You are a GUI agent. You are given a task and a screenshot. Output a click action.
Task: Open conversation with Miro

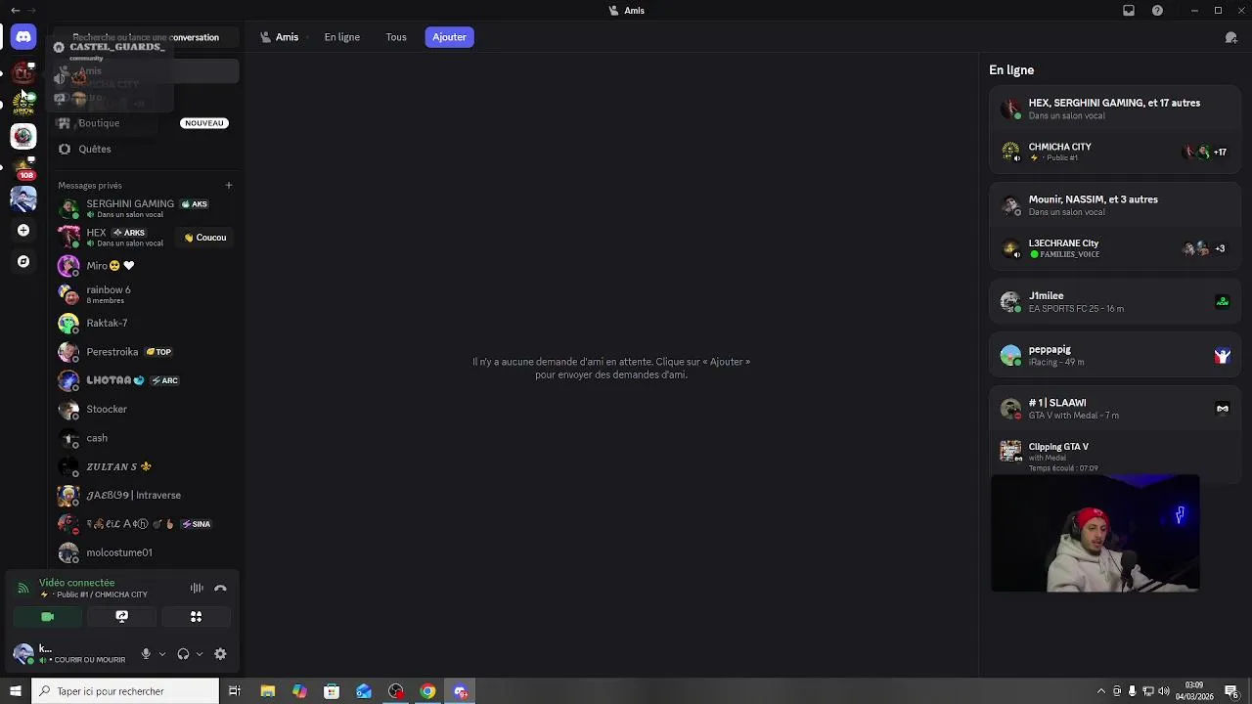click(147, 266)
